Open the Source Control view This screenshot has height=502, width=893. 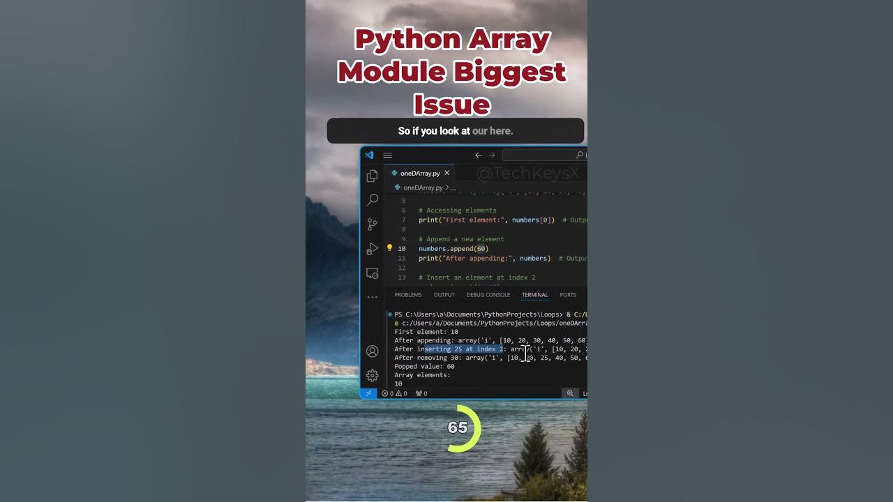[373, 225]
